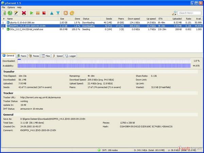Sort by the Status column header
Screen dimensions: 204x153
point(91,19)
